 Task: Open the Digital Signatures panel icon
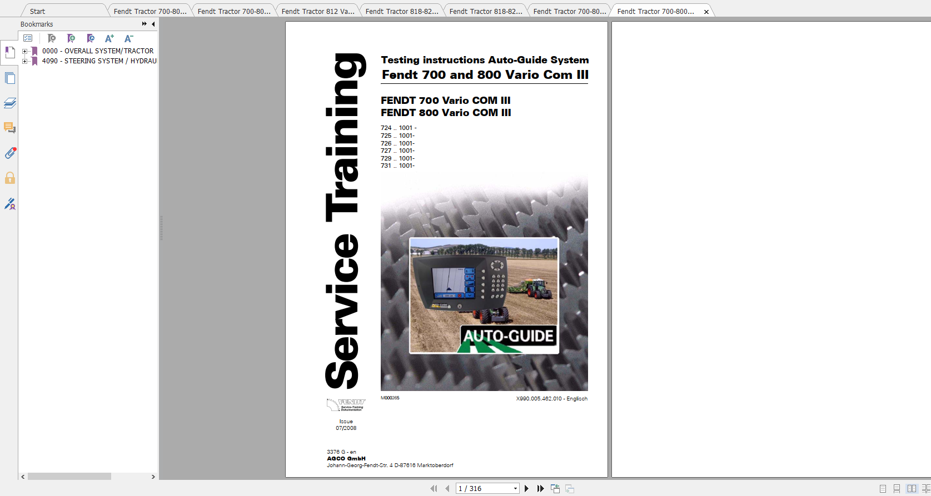pyautogui.click(x=9, y=204)
